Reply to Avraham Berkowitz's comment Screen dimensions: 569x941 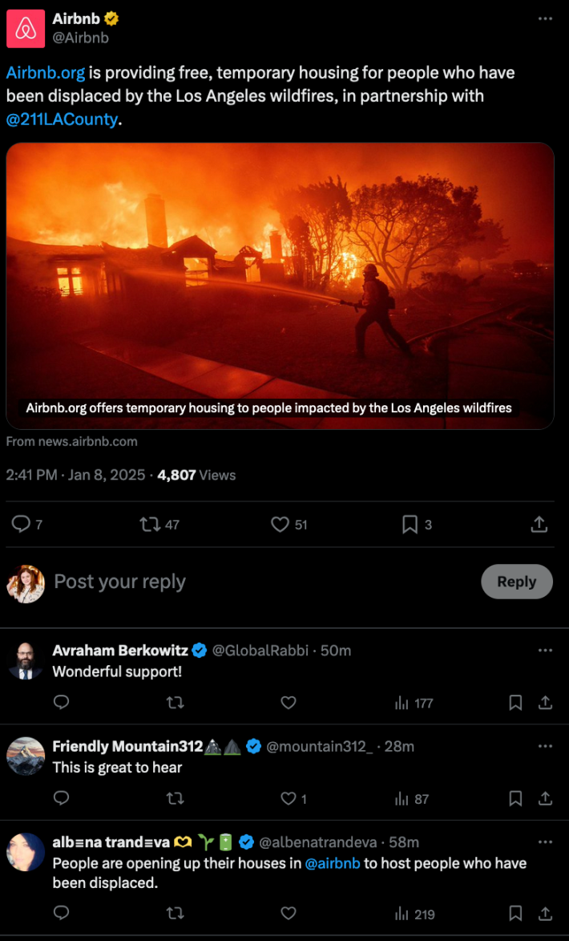(62, 703)
